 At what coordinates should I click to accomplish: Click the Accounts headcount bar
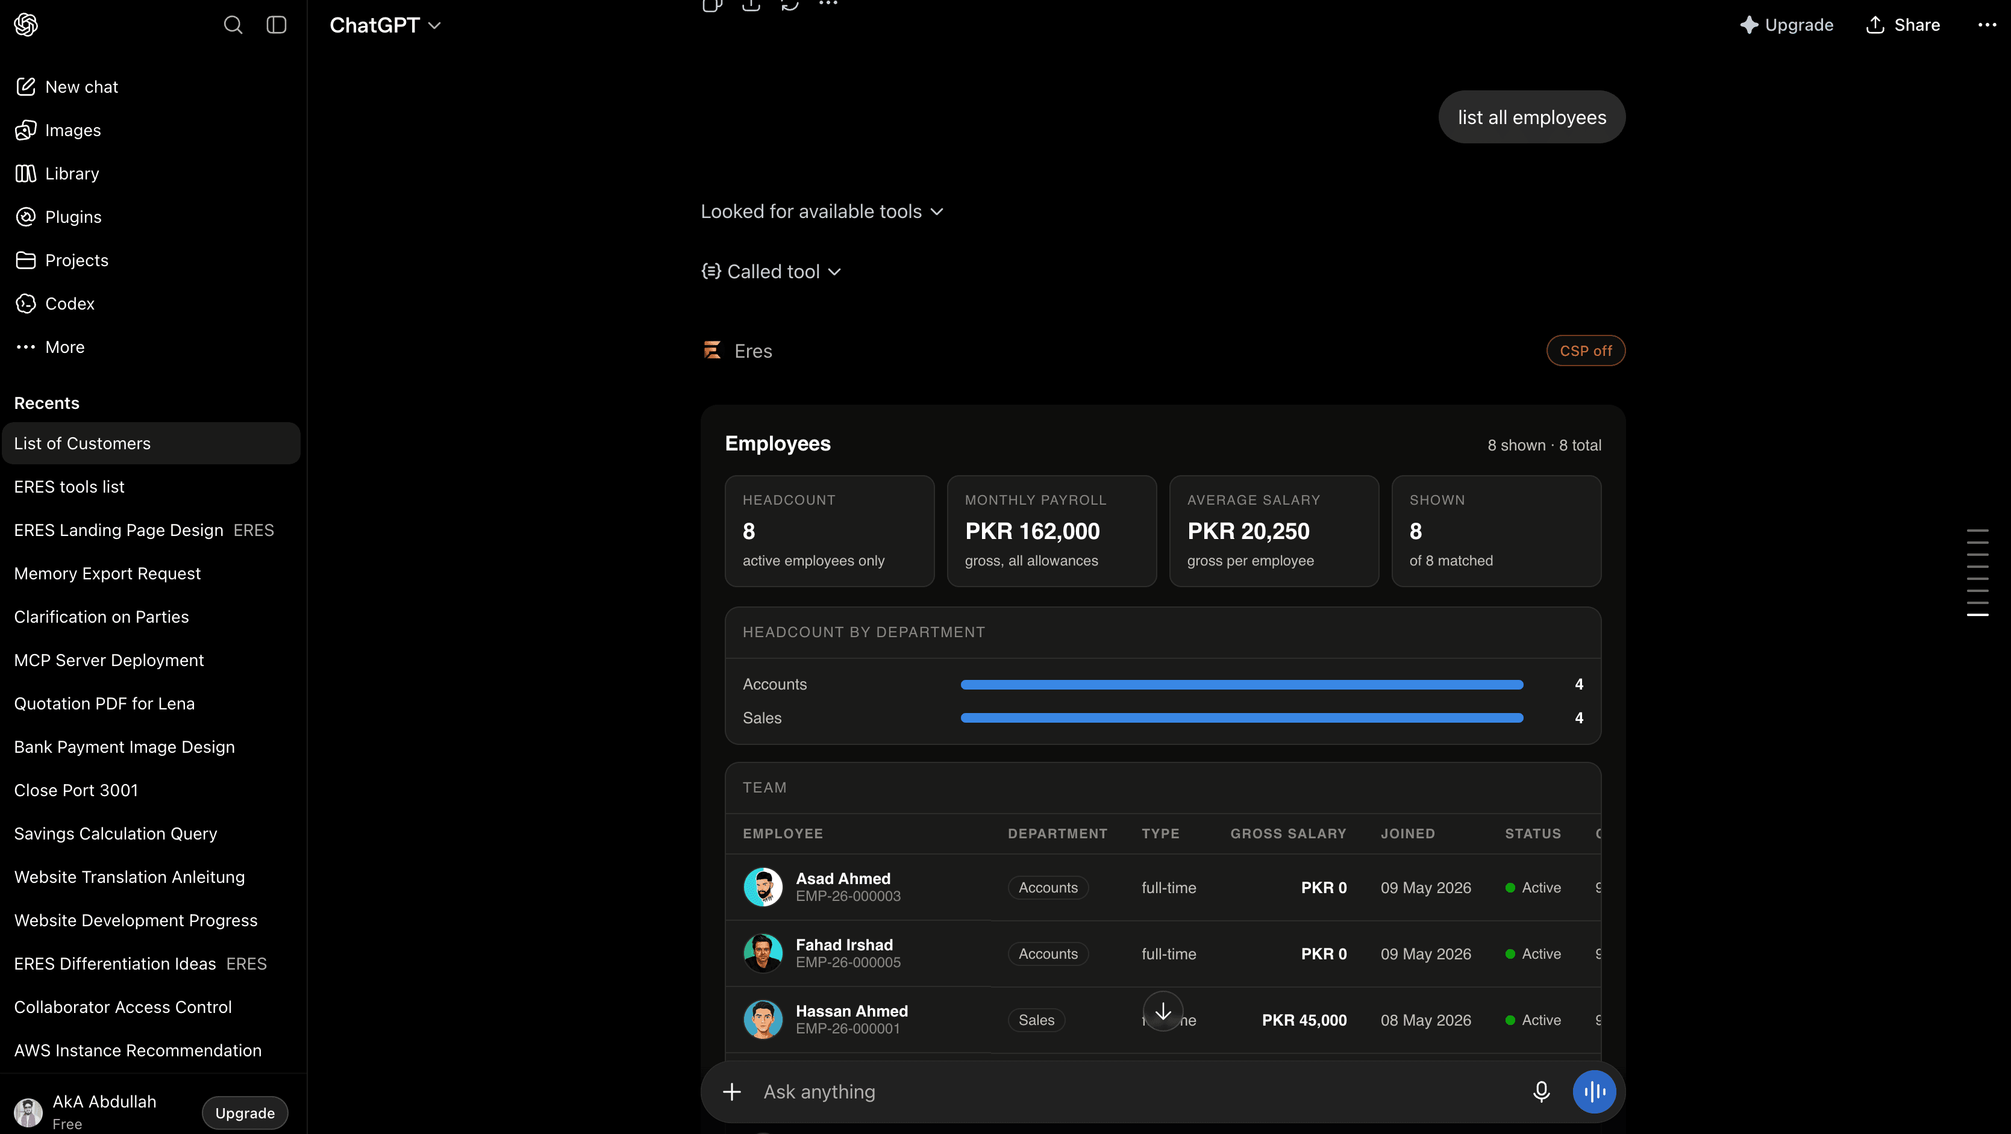pyautogui.click(x=1241, y=685)
